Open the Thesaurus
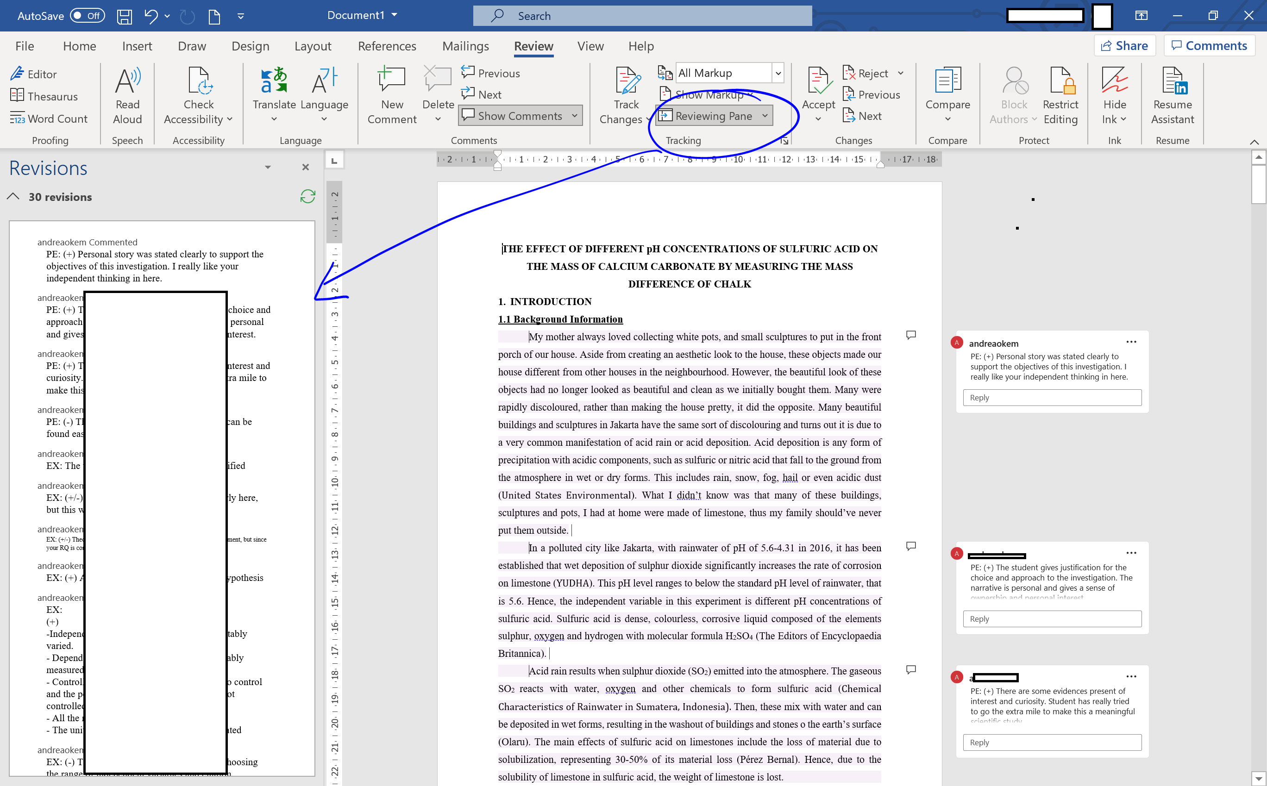1267x786 pixels. tap(44, 96)
